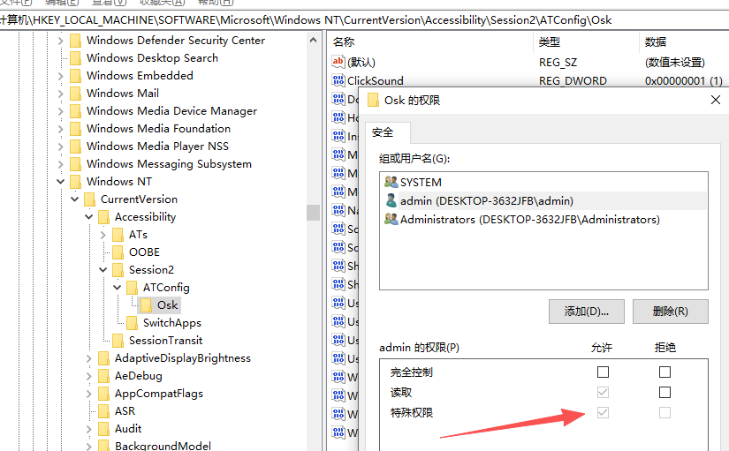
Task: Click the Windows Defender Security Center folder icon
Action: (x=76, y=41)
